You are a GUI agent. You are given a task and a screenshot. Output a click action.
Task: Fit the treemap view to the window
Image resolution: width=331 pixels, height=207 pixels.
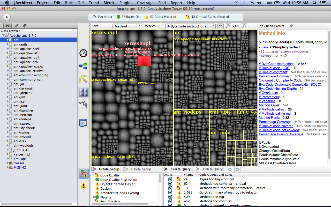tap(220, 26)
